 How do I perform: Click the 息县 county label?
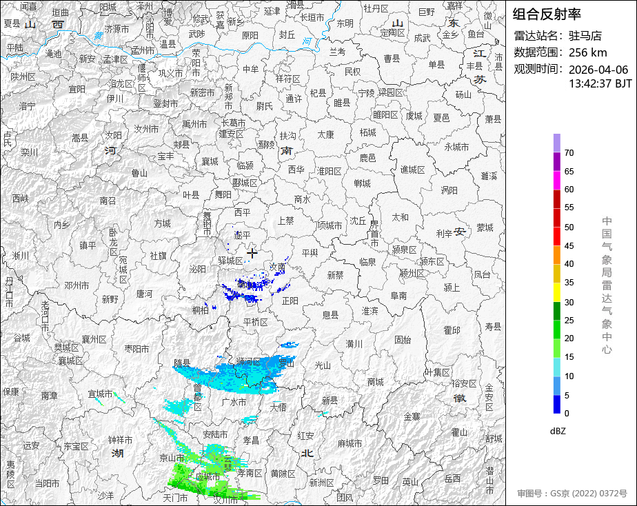coord(330,315)
